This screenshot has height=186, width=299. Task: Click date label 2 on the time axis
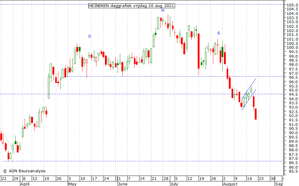click(224, 179)
